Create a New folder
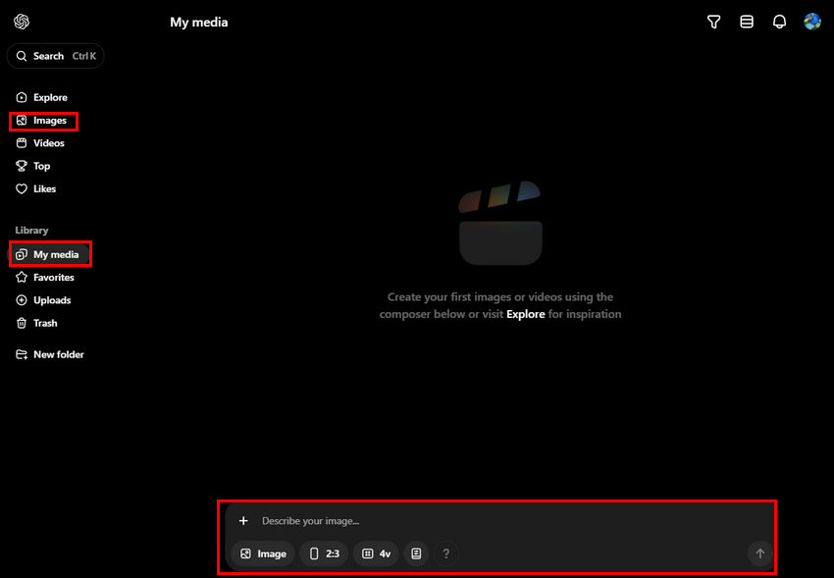This screenshot has height=578, width=834. [x=50, y=354]
